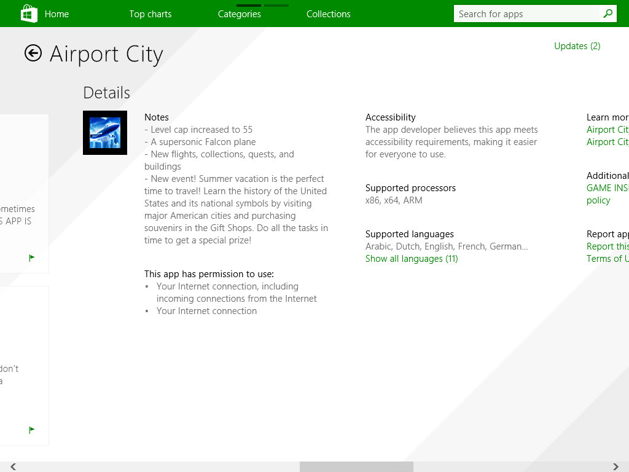Viewport: 629px width, 472px height.
Task: Click the 'Details' section heading
Action: tap(107, 93)
